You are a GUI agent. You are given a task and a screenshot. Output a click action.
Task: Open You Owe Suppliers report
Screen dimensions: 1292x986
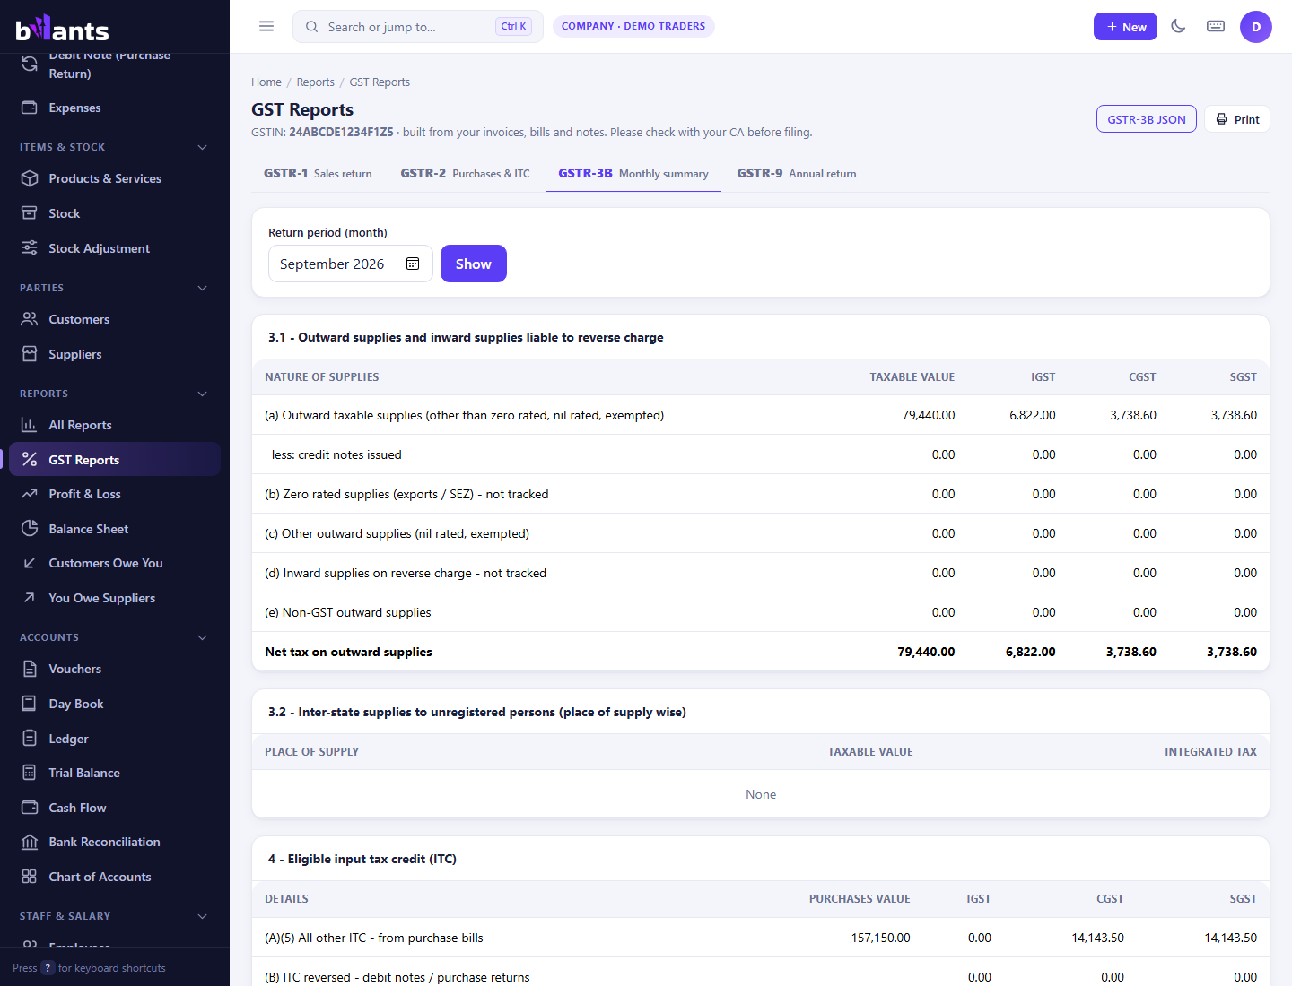point(115,598)
